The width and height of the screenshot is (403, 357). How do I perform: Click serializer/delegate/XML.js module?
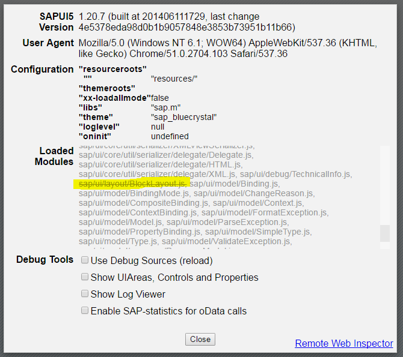pyautogui.click(x=157, y=174)
